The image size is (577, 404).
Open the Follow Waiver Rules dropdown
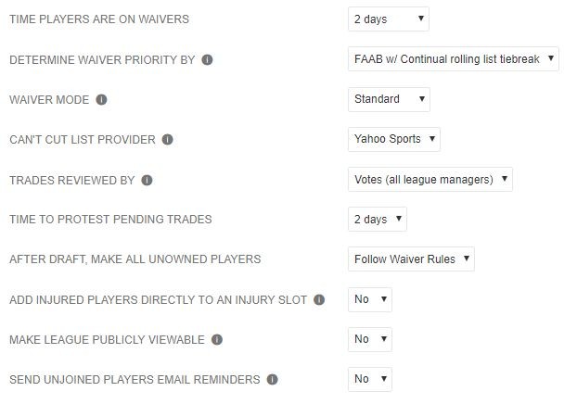coord(411,259)
